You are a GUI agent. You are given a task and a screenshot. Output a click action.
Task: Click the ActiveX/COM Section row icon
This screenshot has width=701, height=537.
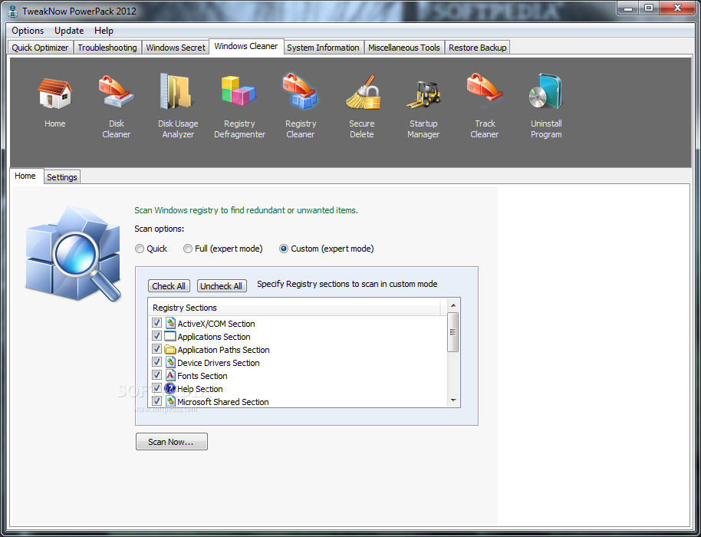click(x=170, y=323)
